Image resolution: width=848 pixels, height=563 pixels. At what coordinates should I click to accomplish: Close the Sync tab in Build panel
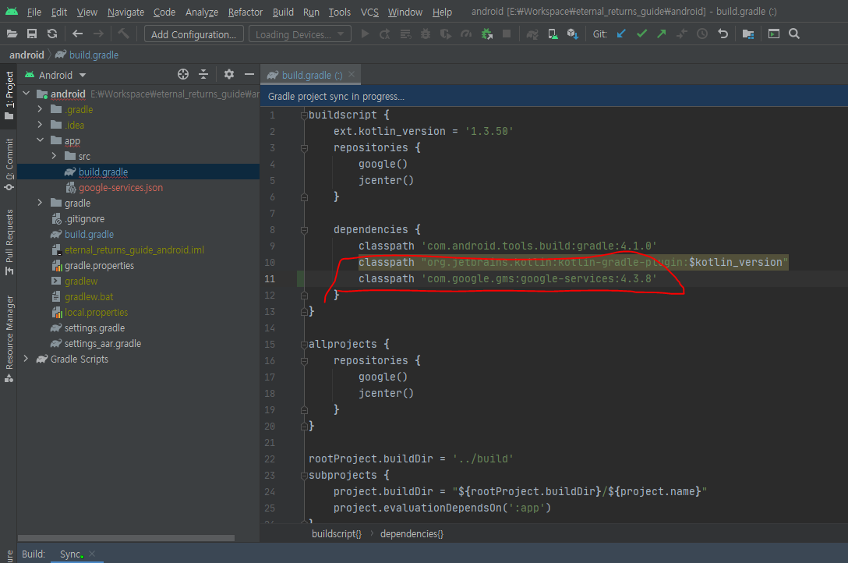(x=92, y=554)
